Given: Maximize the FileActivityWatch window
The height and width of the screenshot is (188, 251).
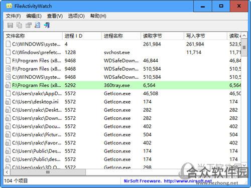Looking at the screenshot, I should pos(221,6).
